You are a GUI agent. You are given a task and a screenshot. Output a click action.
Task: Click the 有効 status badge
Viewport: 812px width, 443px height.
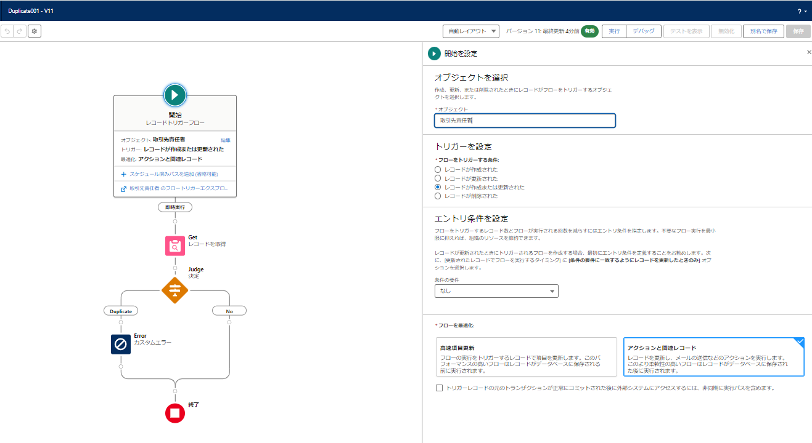[590, 31]
